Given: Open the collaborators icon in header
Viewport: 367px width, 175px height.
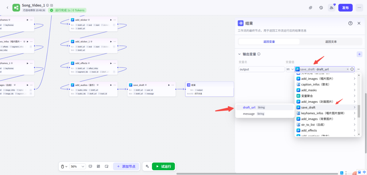Looking at the screenshot, I should [332, 7].
